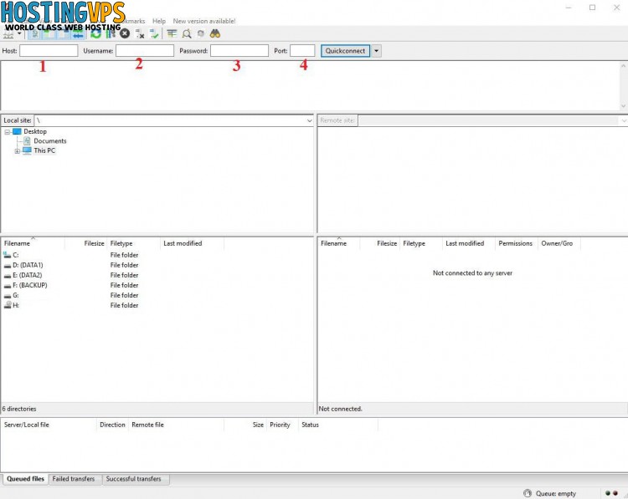Click the Disconnect from server icon
This screenshot has width=628, height=499.
(x=139, y=34)
